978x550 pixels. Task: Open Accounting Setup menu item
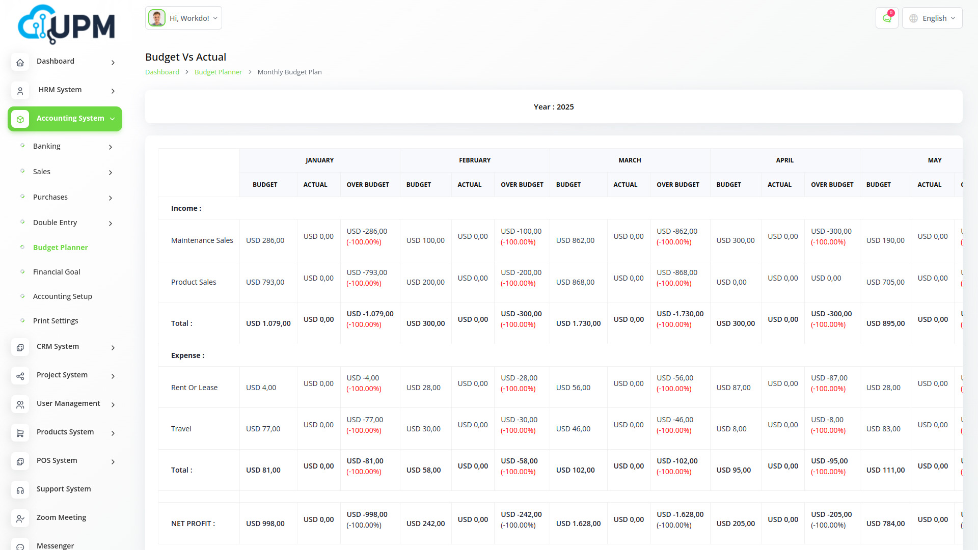coord(62,296)
